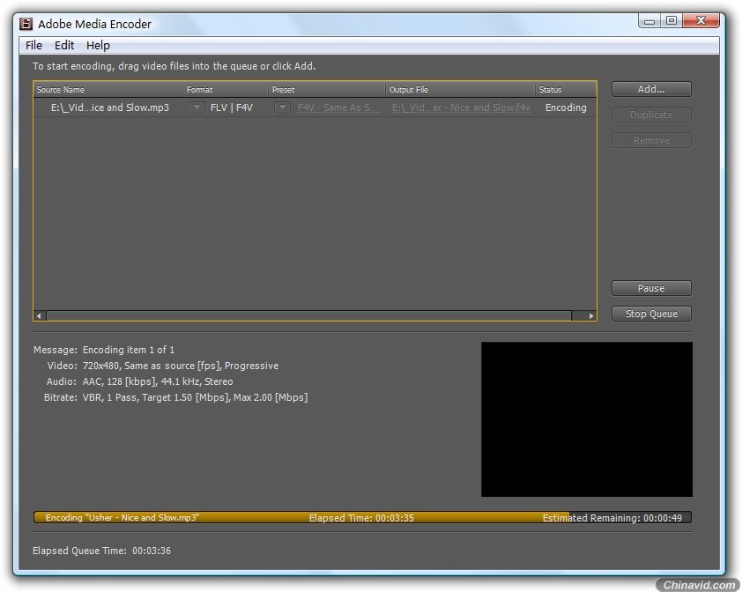The image size is (742, 592).
Task: Click the Estimated Remaining: 00:00:49 readout
Action: [x=612, y=518]
